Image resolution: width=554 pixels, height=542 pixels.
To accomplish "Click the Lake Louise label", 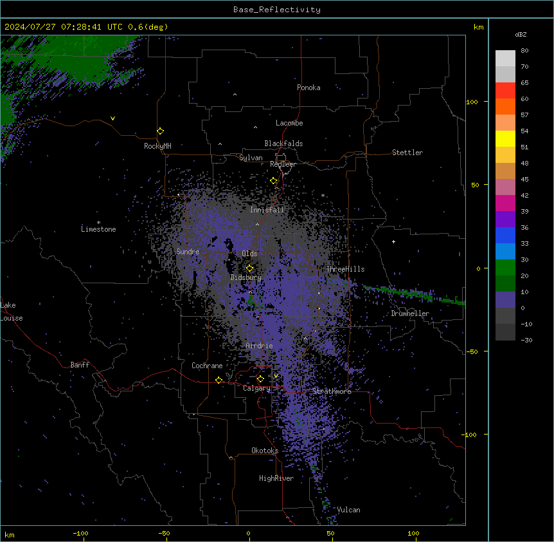I will pos(12,312).
